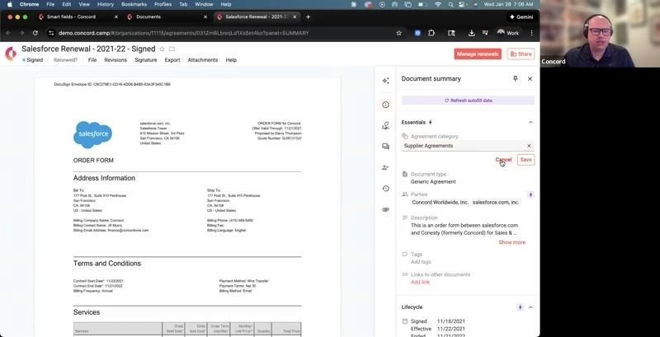Open the Attachments menu
The width and height of the screenshot is (660, 337).
[x=203, y=60]
